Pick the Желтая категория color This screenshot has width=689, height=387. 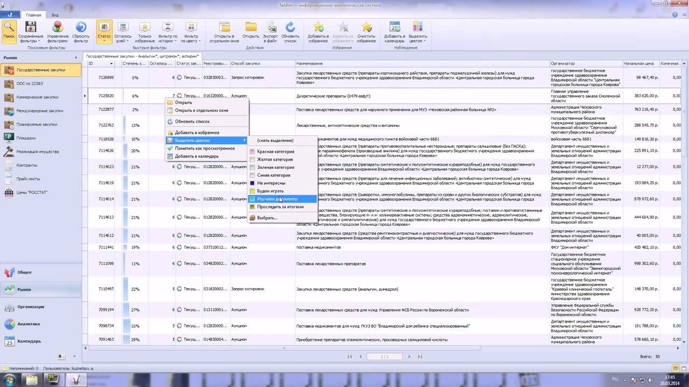pos(282,160)
